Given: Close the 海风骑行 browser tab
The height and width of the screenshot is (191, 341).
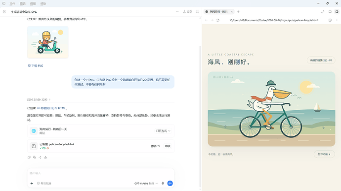Looking at the screenshot, I should (x=232, y=12).
